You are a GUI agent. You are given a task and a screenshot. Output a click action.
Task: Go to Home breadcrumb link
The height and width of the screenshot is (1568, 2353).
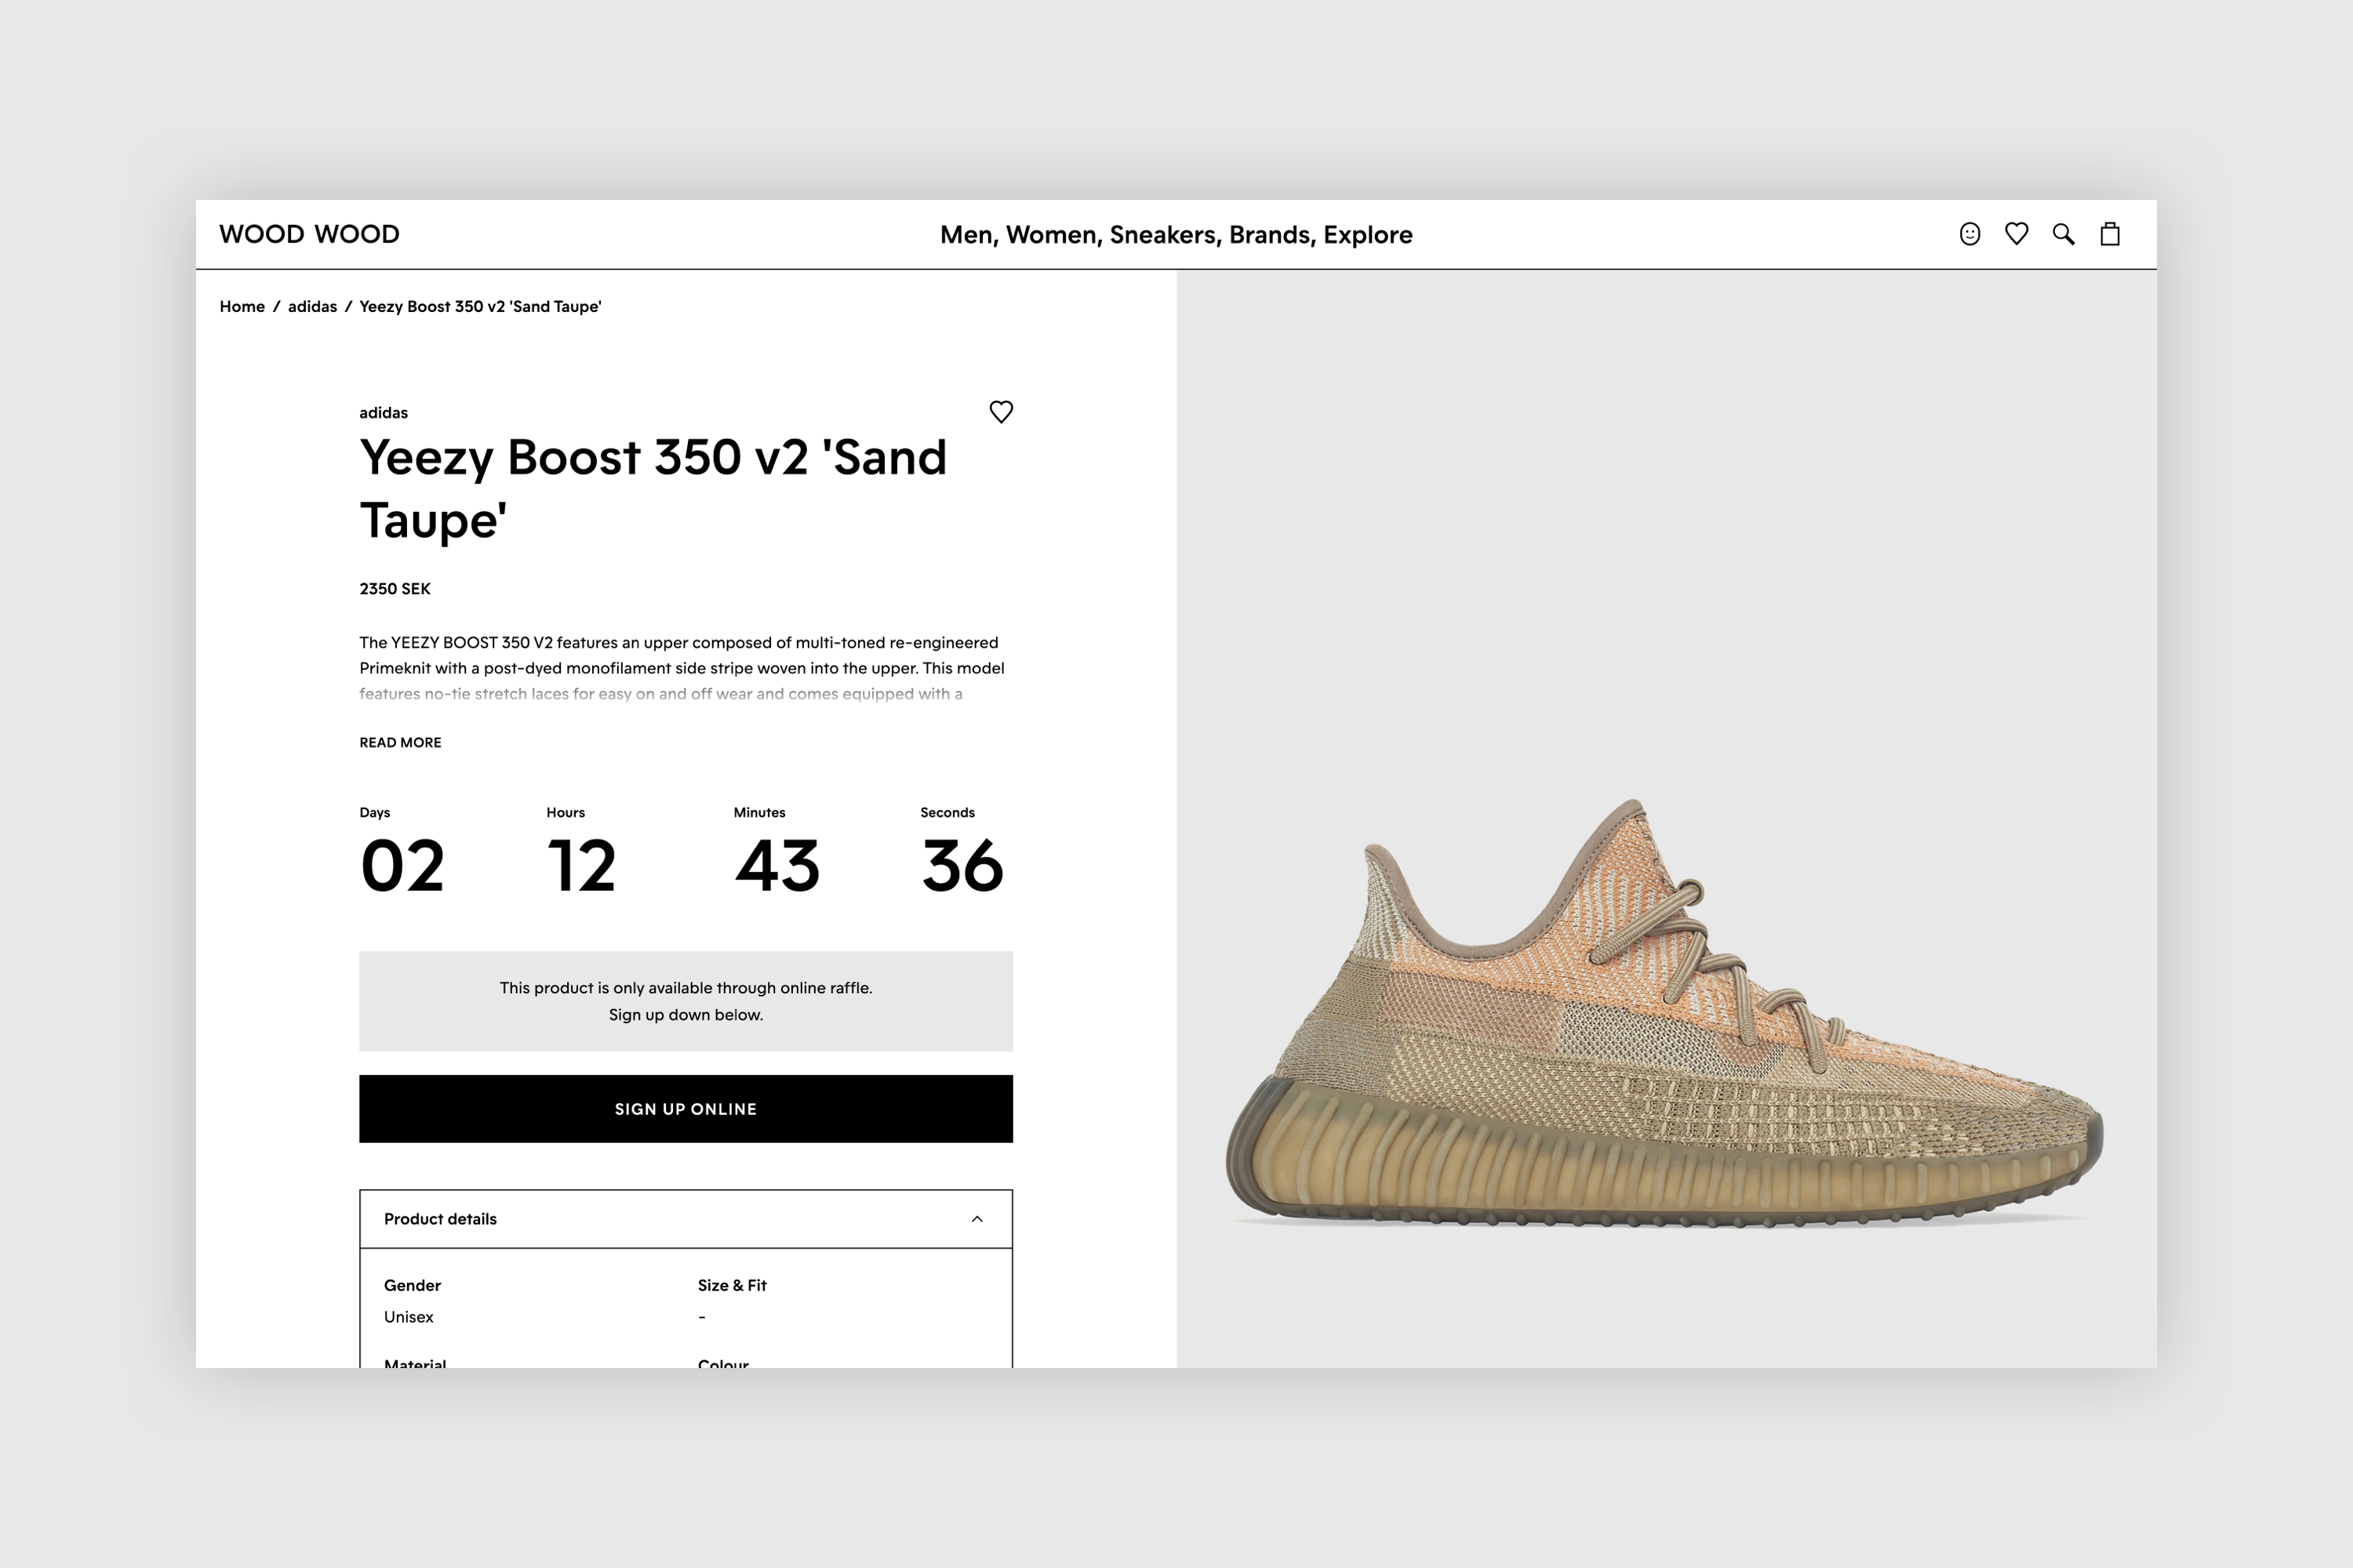point(242,307)
